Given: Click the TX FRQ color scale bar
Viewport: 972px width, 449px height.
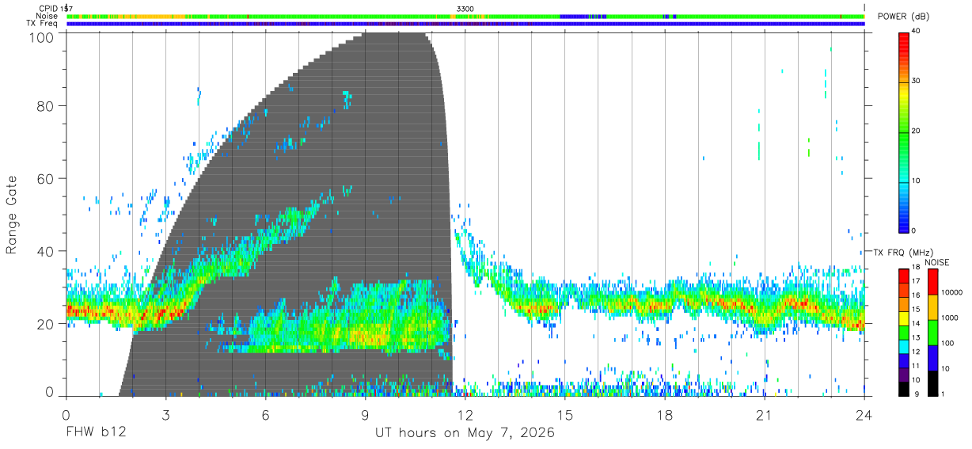Looking at the screenshot, I should [903, 332].
